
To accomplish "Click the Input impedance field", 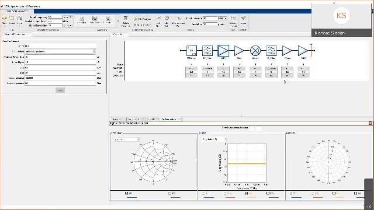I will pyautogui.click(x=60, y=78).
